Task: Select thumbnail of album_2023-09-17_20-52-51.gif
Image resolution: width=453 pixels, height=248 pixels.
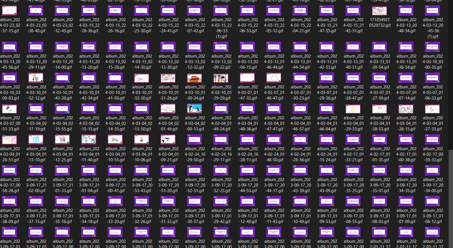Action: click(x=195, y=170)
